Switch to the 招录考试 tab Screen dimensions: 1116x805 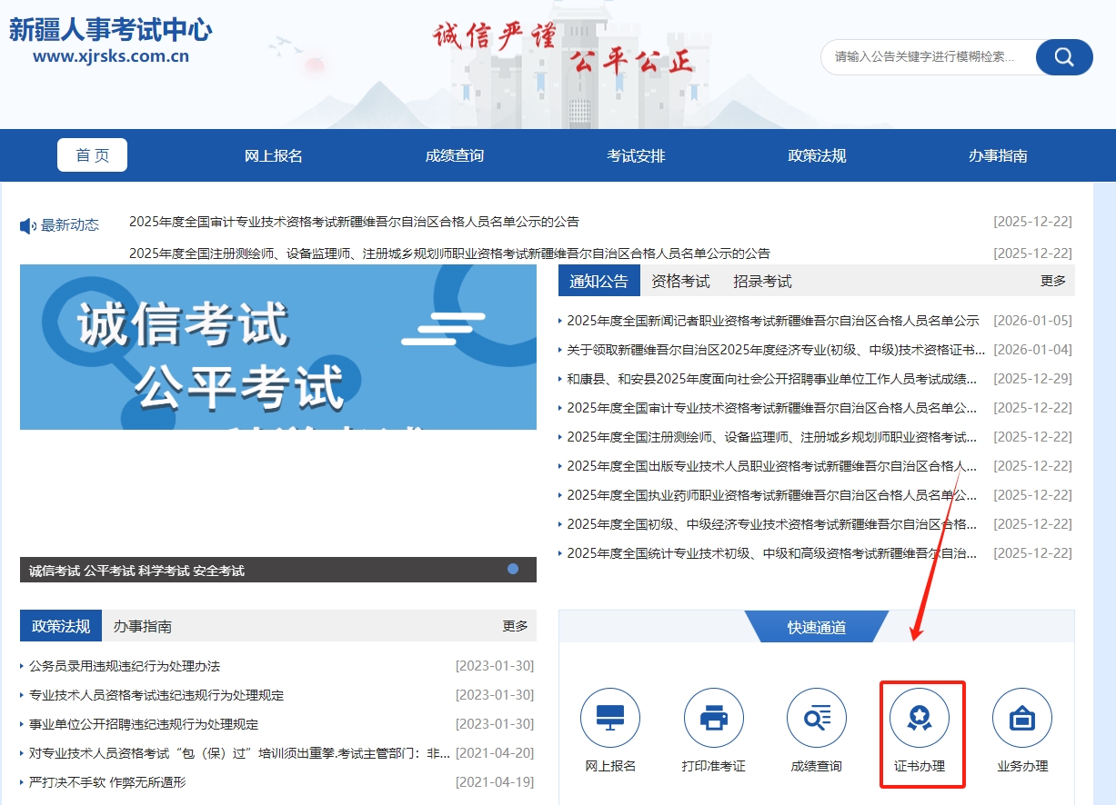click(x=762, y=281)
